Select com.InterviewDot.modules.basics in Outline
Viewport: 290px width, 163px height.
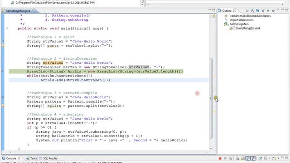pos(250,16)
